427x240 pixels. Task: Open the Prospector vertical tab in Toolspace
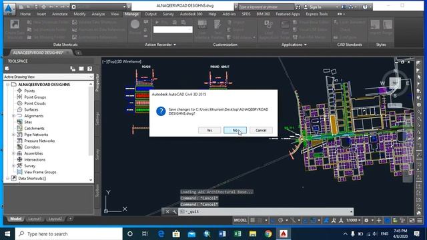97,83
